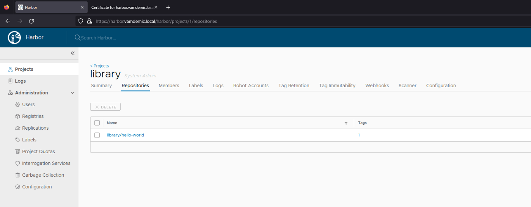Click the shield tracking protection icon
The width and height of the screenshot is (531, 207).
(x=81, y=21)
